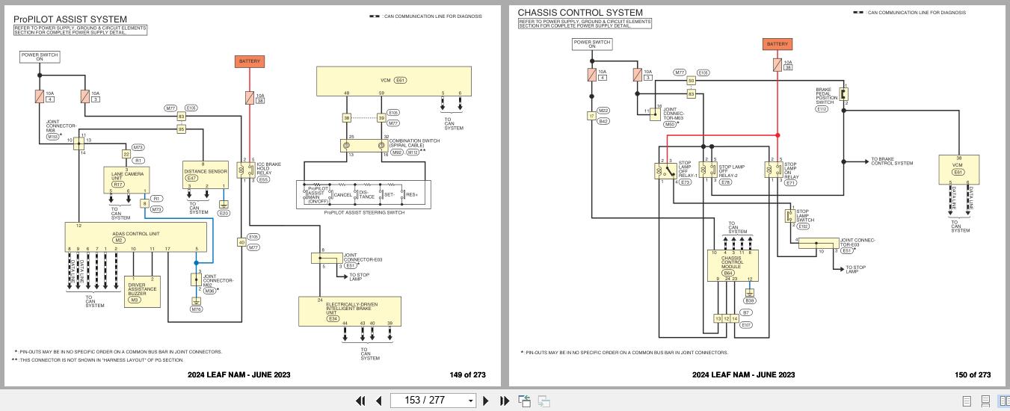Click the VCM block on Chassis page
This screenshot has width=1010, height=411.
point(958,170)
